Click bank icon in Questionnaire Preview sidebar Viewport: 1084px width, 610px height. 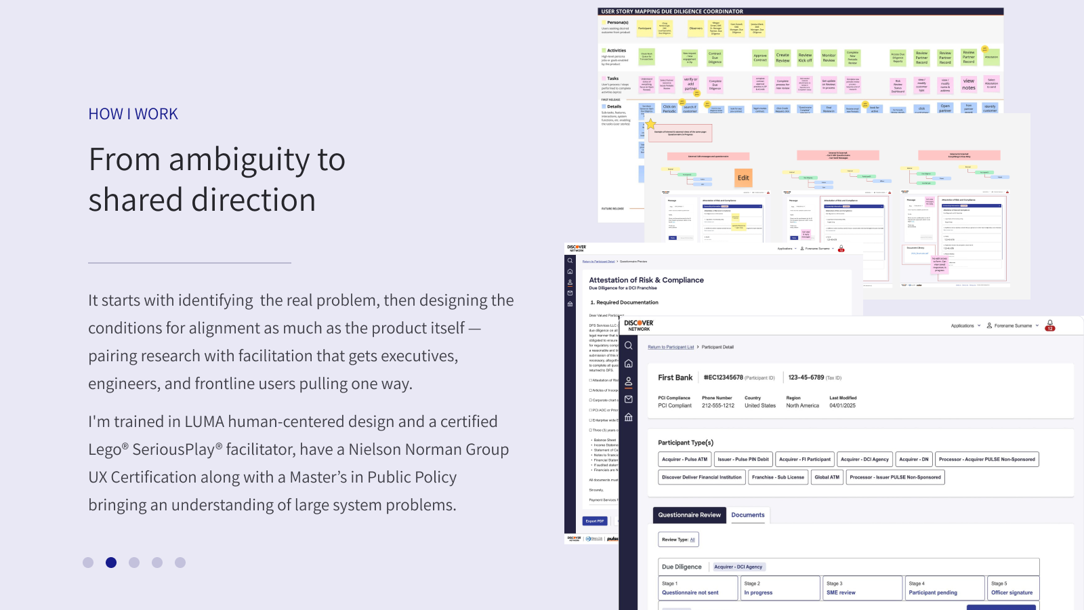(x=570, y=304)
